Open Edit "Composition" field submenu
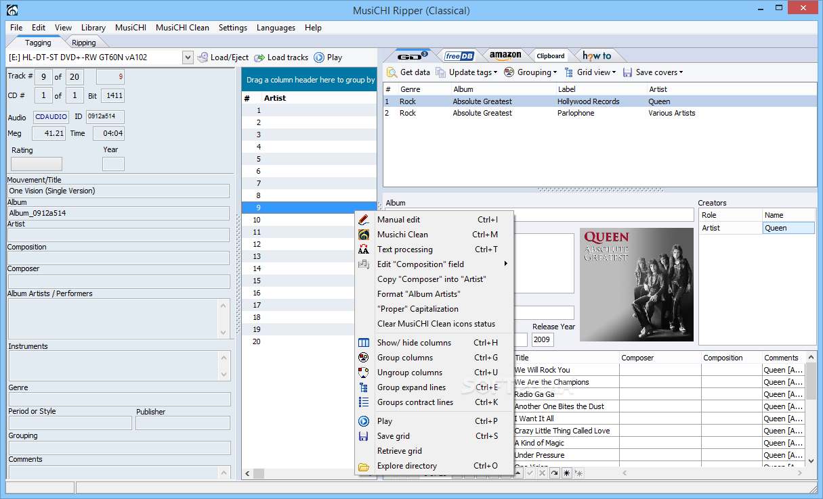The image size is (823, 499). click(x=434, y=264)
